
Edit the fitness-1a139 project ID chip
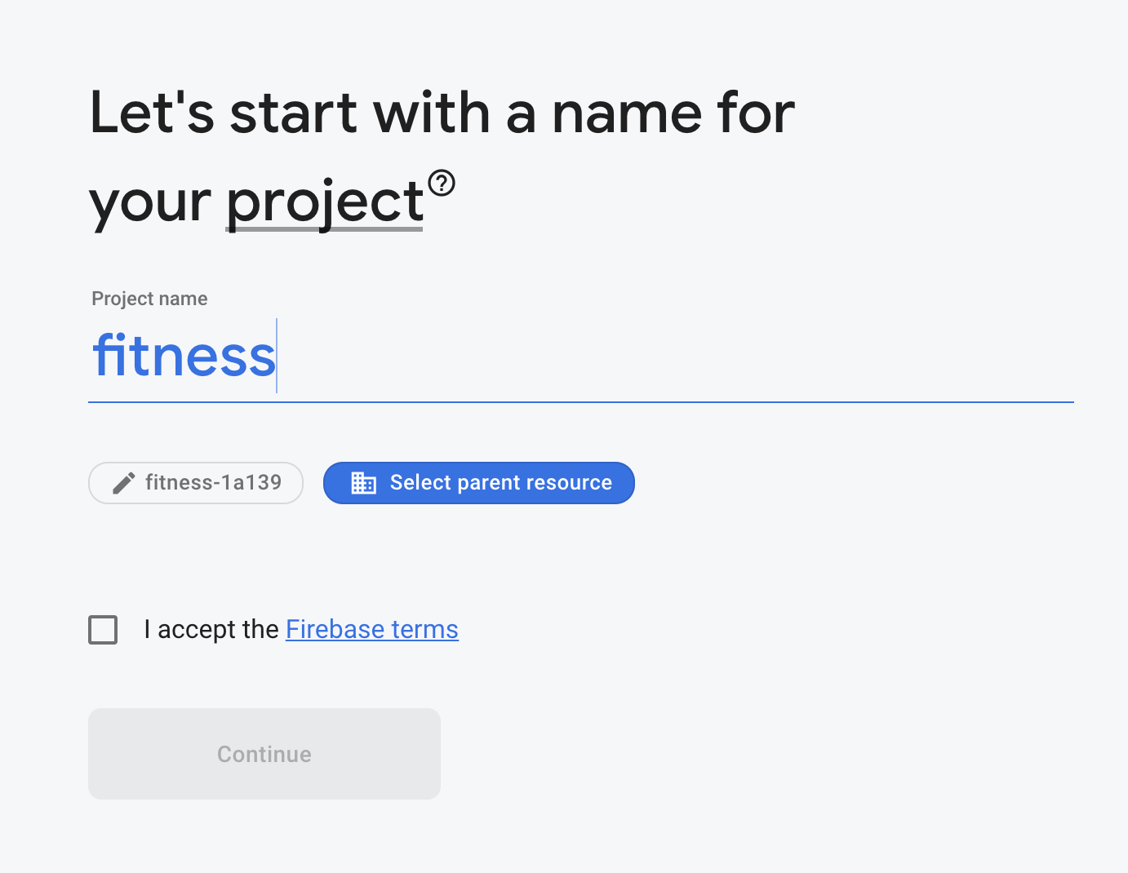196,483
